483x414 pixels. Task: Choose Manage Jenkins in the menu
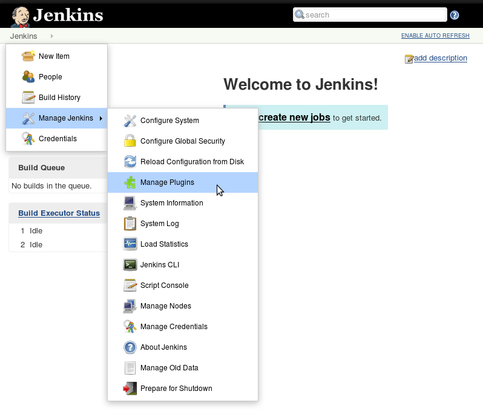pos(57,118)
